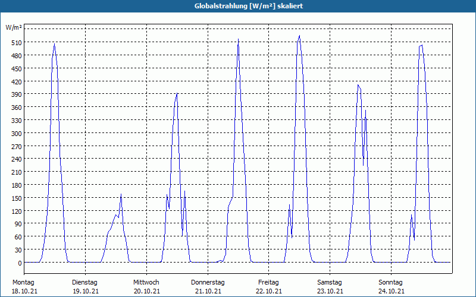Screen dimensions: 476x297
Task: Click the y-axis value 240
Action: click(17, 159)
